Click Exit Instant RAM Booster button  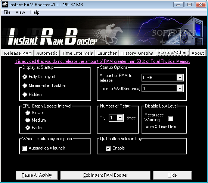point(105,175)
